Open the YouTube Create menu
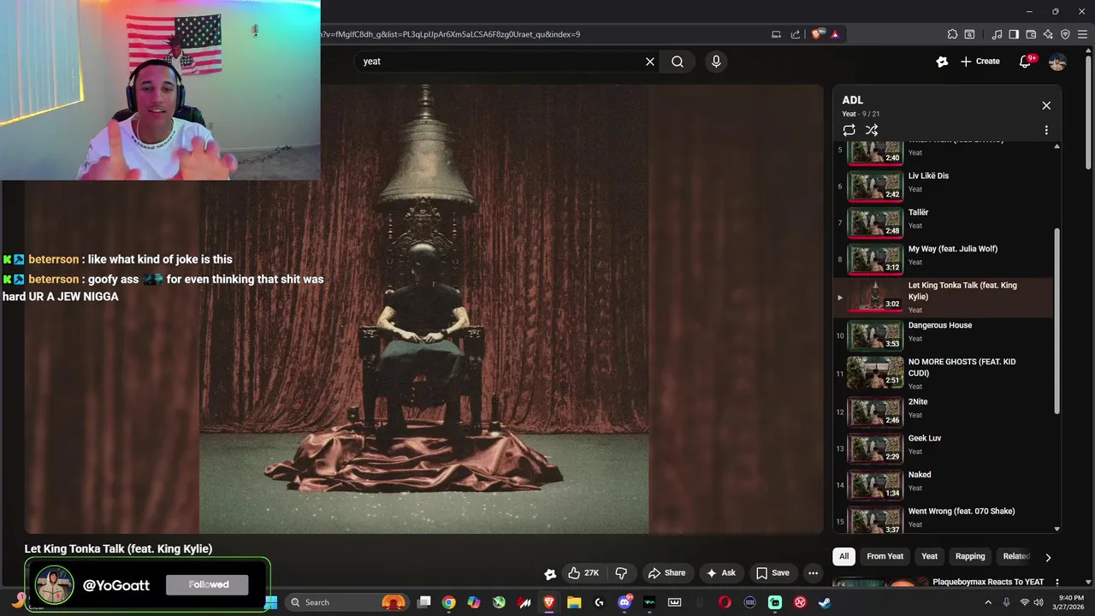This screenshot has height=616, width=1095. click(x=980, y=62)
